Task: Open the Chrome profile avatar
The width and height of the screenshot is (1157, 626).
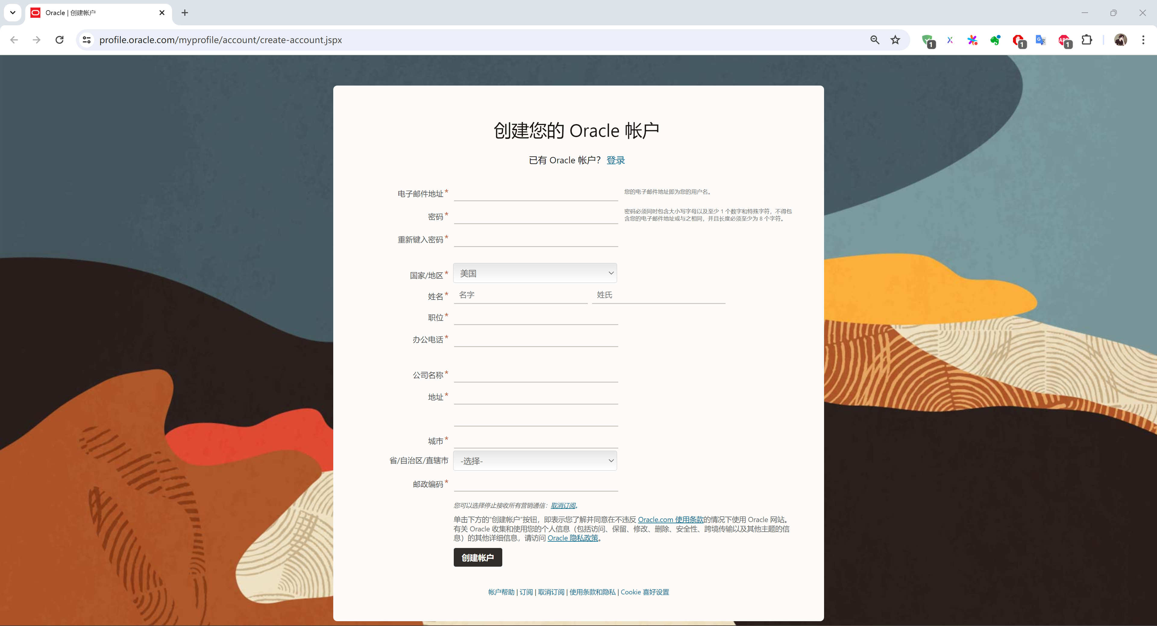Action: (1120, 40)
